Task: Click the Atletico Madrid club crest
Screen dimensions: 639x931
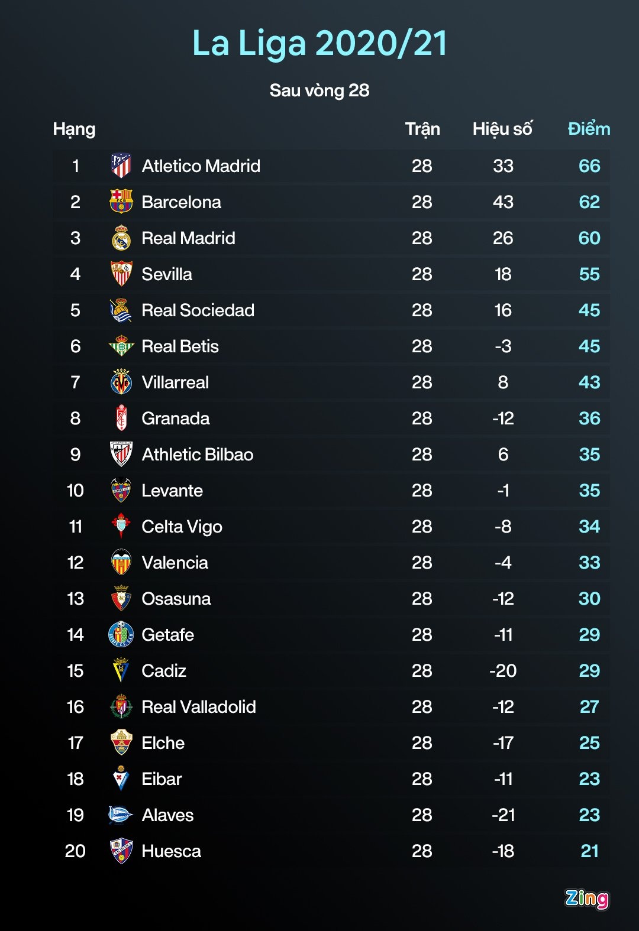Action: (121, 166)
